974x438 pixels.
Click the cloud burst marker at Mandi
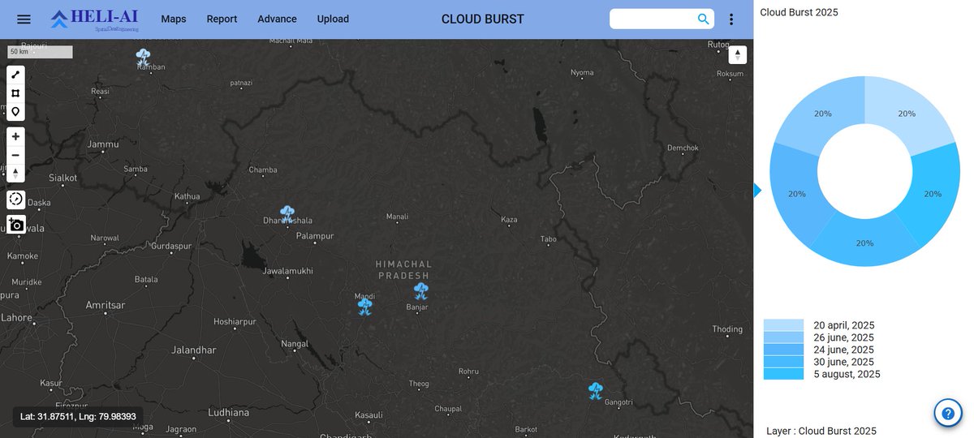(365, 307)
